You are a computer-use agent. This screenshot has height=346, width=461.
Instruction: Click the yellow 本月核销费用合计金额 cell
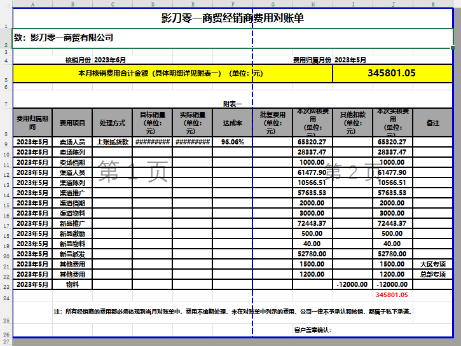173,74
